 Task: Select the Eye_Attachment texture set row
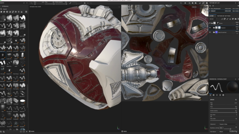(x=224, y=9)
